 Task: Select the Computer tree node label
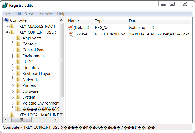(19, 20)
